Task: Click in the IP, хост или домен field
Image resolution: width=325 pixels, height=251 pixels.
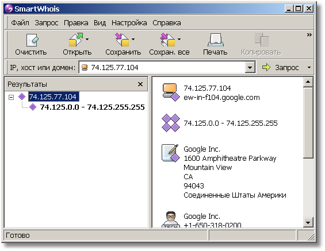Action: (167, 67)
